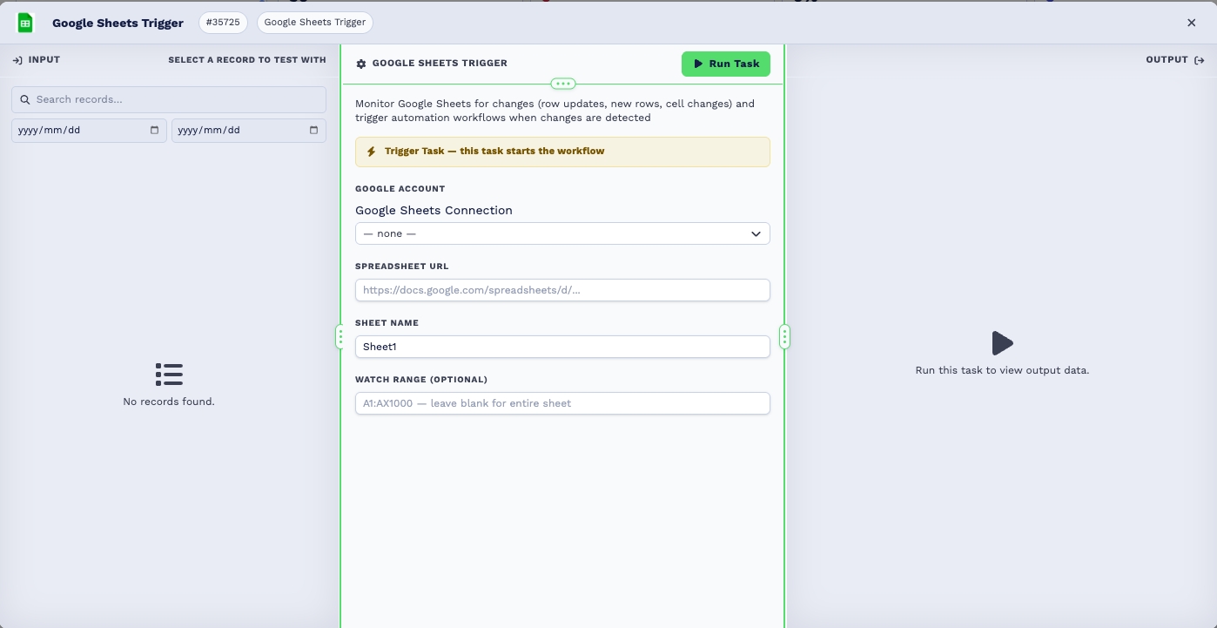Click the #35725 ID badge
This screenshot has width=1217, height=628.
[224, 23]
